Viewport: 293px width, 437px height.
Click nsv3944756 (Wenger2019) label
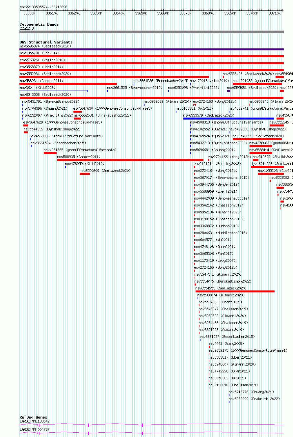click(216, 184)
